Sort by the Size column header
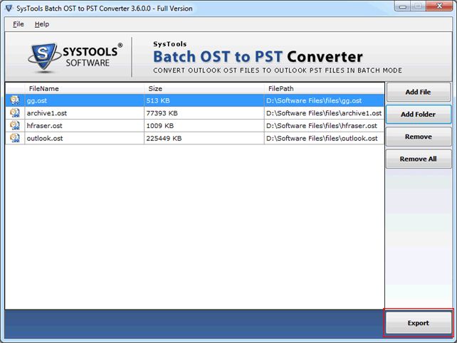Screen dimensions: 457x343 [x=204, y=88]
